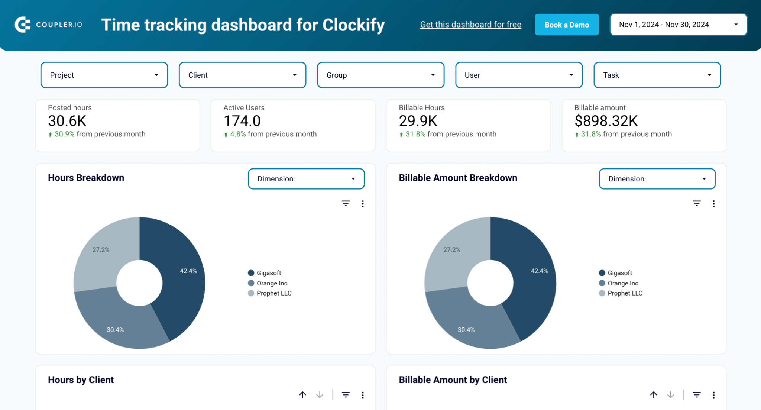
Task: Expand the Dimension dropdown on Hours Breakdown
Action: [306, 179]
